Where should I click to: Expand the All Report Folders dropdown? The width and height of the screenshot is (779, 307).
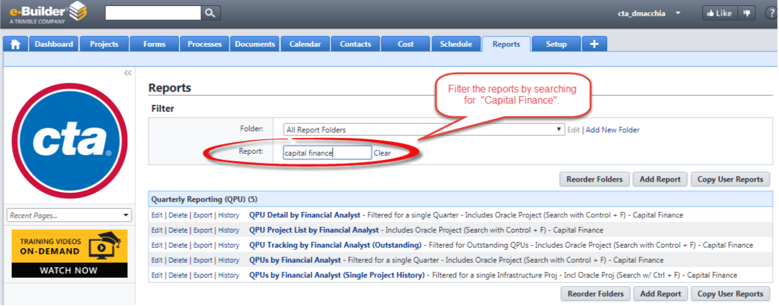pyautogui.click(x=424, y=130)
